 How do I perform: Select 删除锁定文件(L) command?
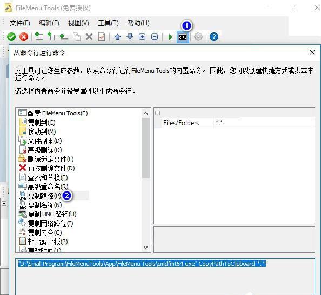46,159
